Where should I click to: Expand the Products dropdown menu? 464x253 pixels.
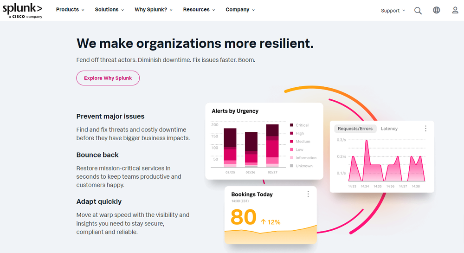(70, 10)
